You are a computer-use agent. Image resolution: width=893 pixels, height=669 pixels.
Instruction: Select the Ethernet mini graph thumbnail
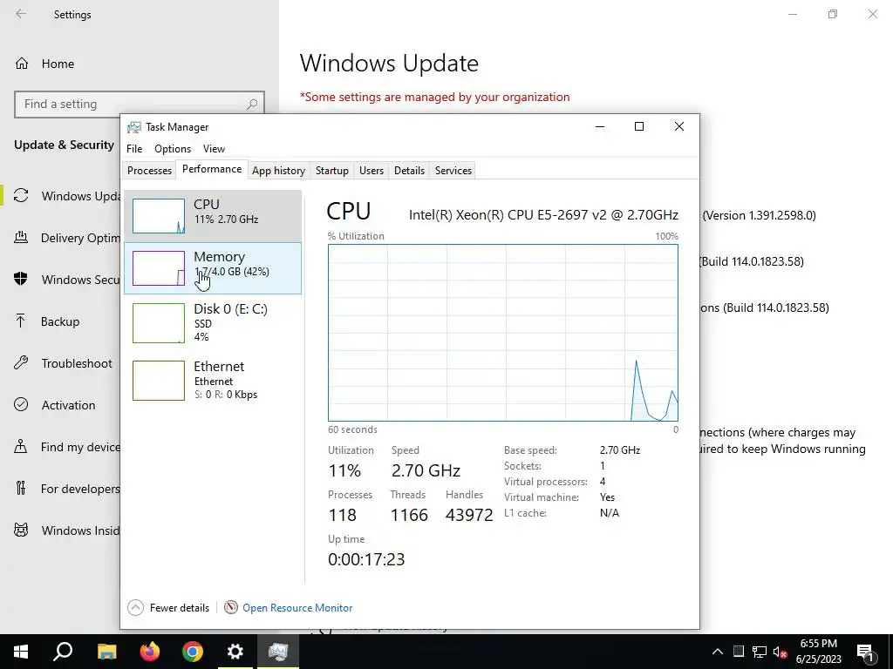pyautogui.click(x=159, y=381)
